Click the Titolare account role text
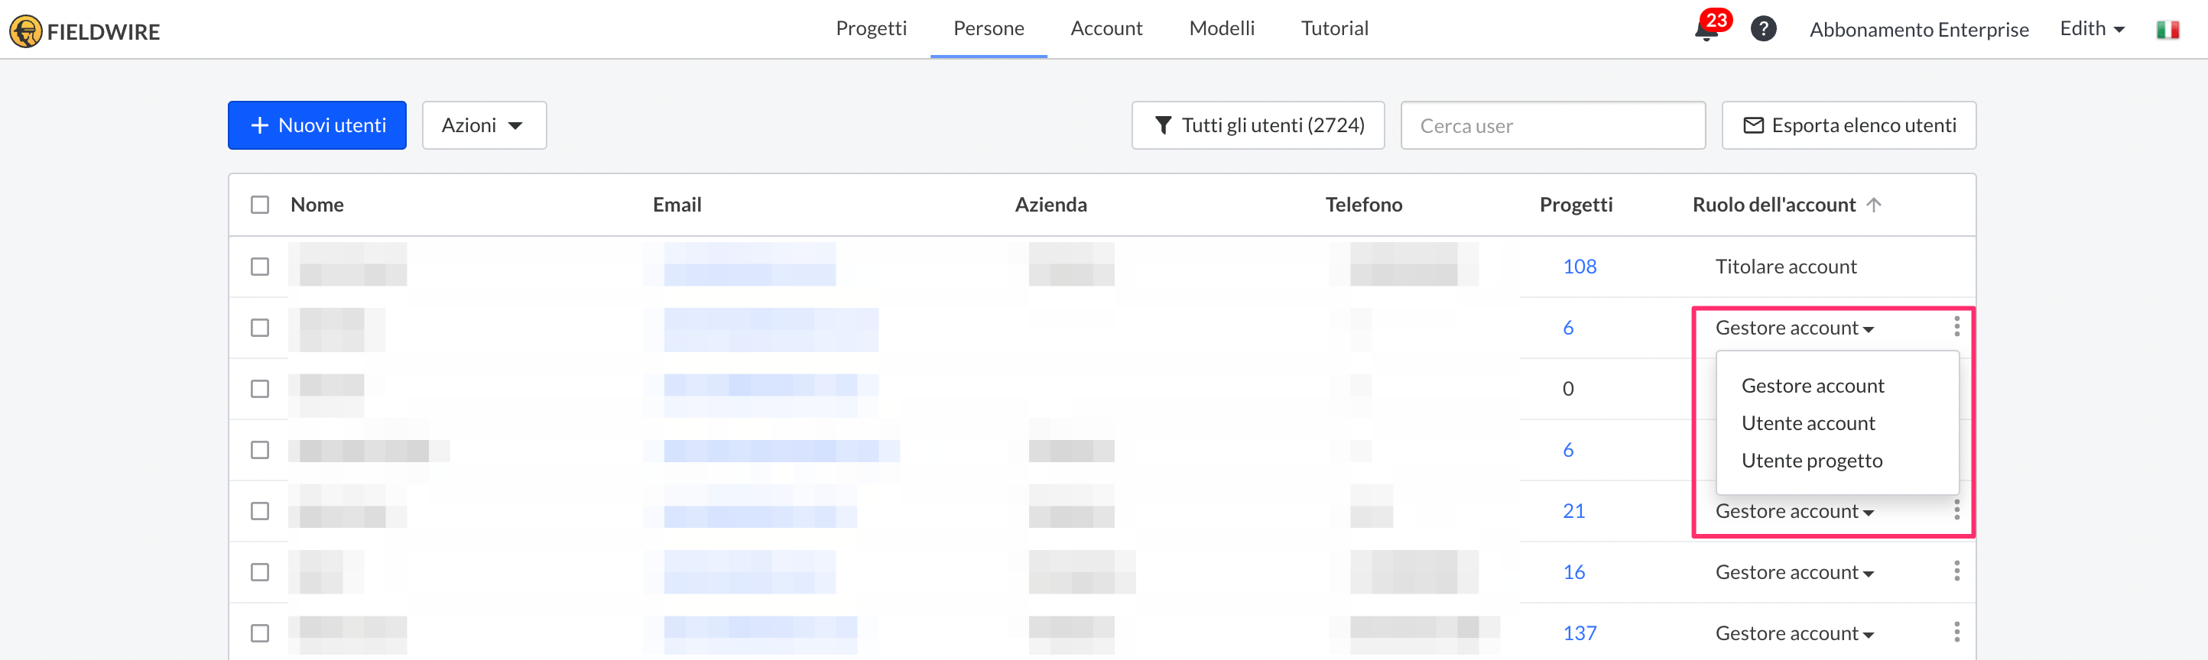This screenshot has width=2208, height=660. tap(1785, 267)
